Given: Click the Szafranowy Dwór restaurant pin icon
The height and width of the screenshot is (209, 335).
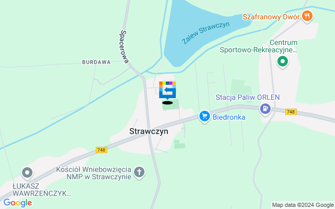Looking at the screenshot, I should 307,16.
